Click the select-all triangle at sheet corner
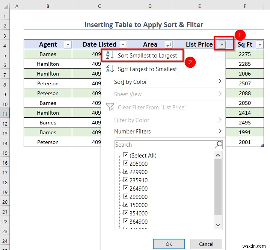Screen dimensions: 270x250 click(x=6, y=6)
